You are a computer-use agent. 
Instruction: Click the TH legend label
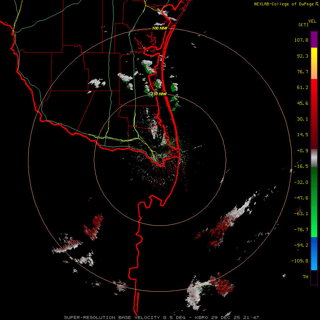(x=305, y=277)
